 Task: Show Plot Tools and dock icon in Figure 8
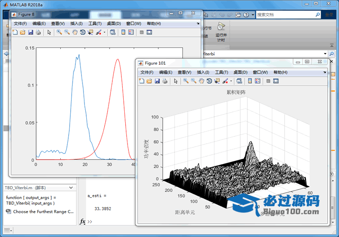click(x=149, y=32)
